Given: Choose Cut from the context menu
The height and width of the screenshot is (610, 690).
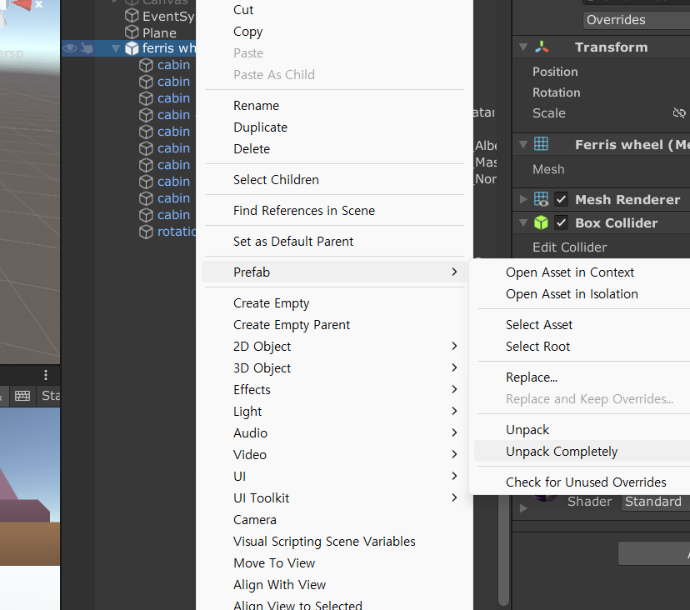Looking at the screenshot, I should click(334, 10).
